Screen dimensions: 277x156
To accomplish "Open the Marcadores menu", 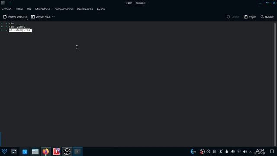I will 43,9.
